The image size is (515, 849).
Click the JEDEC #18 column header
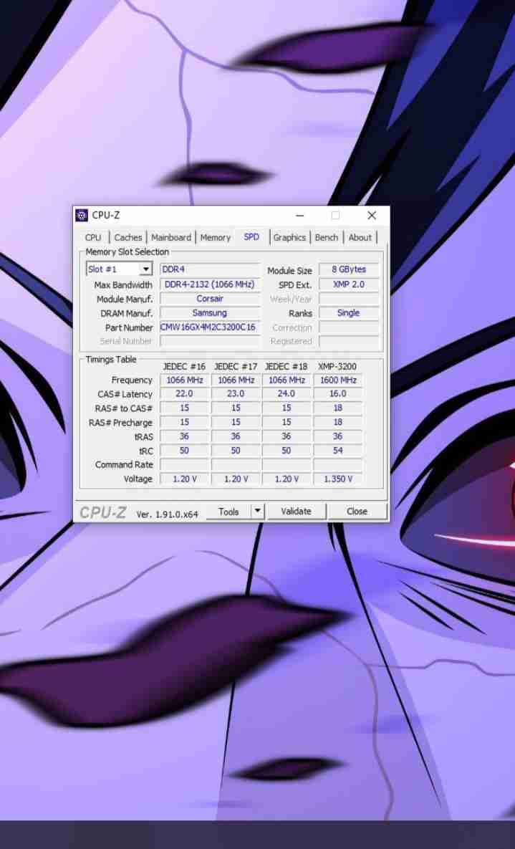287,367
